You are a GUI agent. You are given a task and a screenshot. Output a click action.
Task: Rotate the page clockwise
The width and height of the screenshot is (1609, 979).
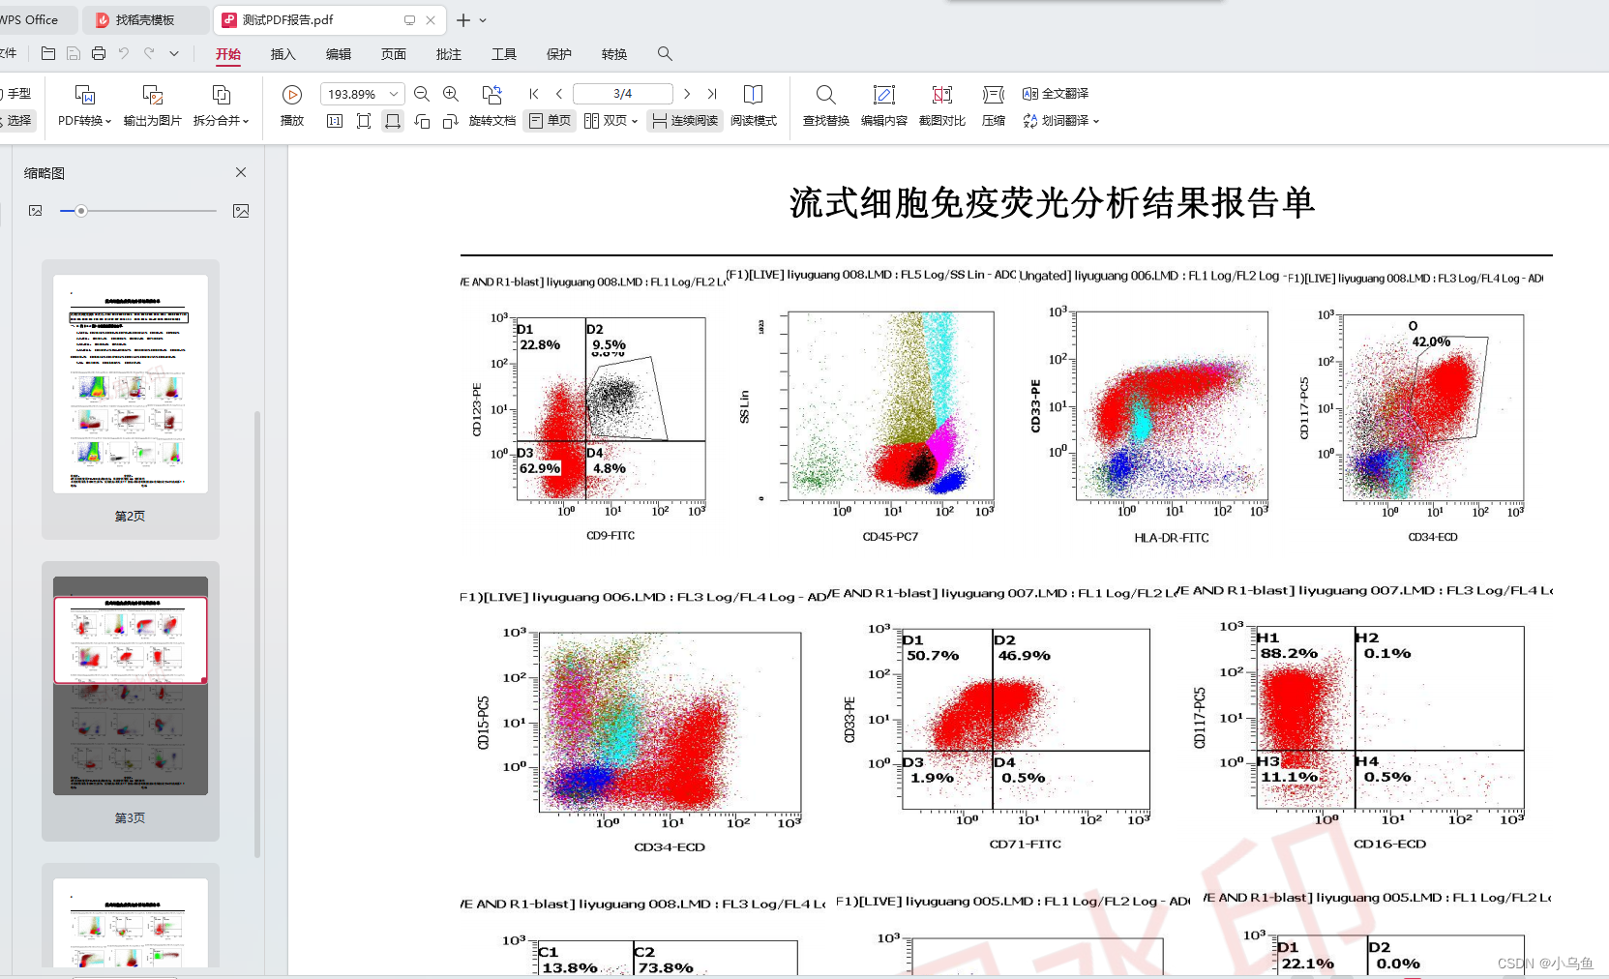tap(451, 121)
